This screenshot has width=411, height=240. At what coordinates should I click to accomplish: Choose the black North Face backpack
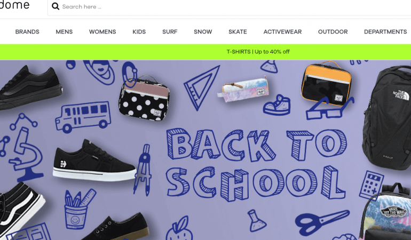tap(388, 117)
